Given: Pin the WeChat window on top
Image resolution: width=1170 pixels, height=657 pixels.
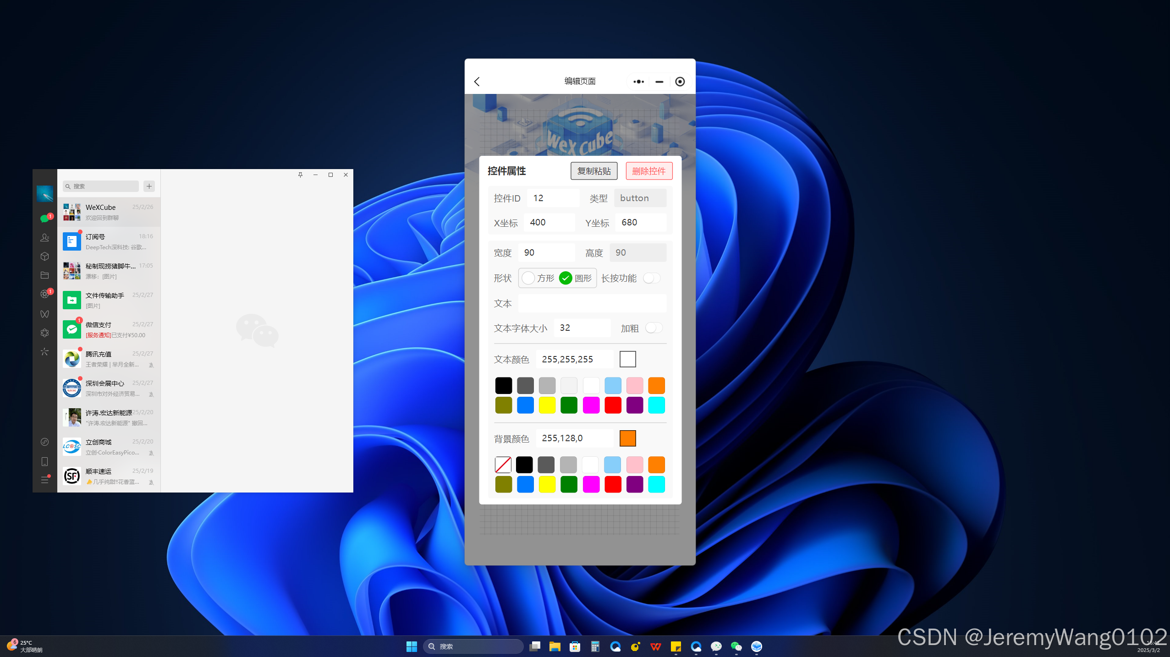Looking at the screenshot, I should [x=300, y=175].
